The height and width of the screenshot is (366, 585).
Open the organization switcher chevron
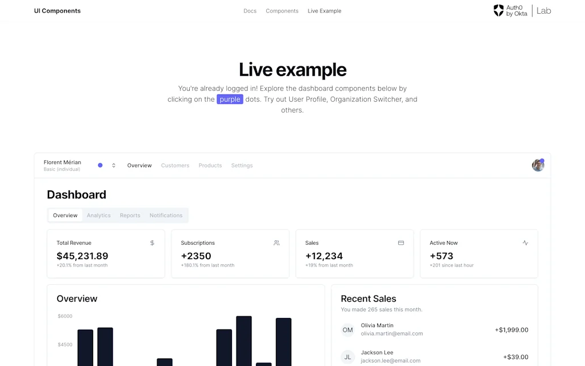[x=113, y=165]
